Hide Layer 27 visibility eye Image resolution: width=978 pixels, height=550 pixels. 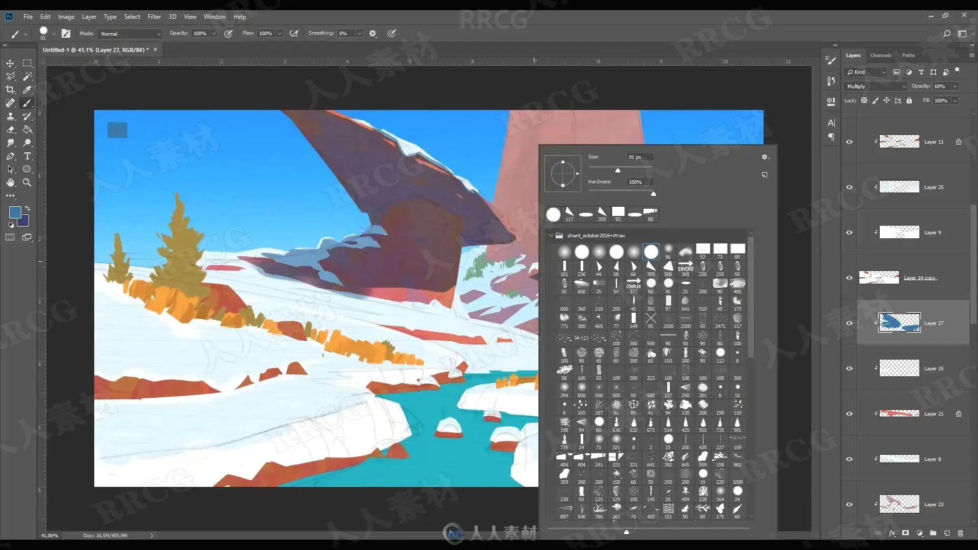tap(849, 323)
